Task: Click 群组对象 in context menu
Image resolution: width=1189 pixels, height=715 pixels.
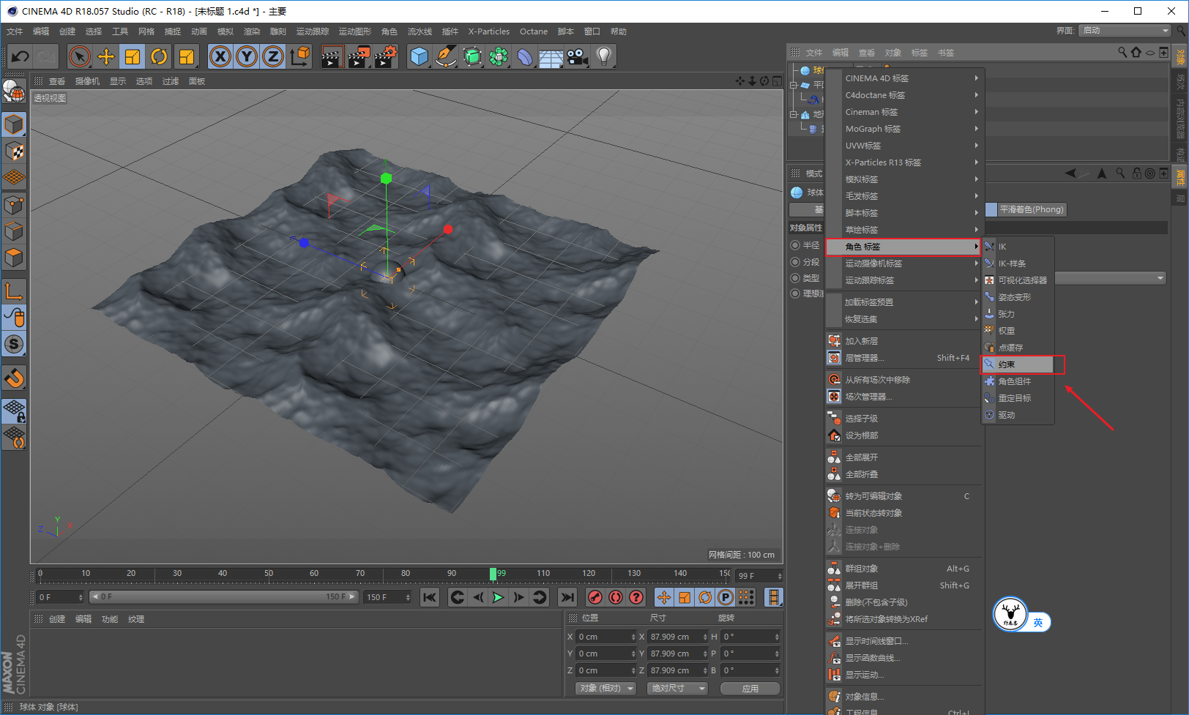Action: pos(904,569)
